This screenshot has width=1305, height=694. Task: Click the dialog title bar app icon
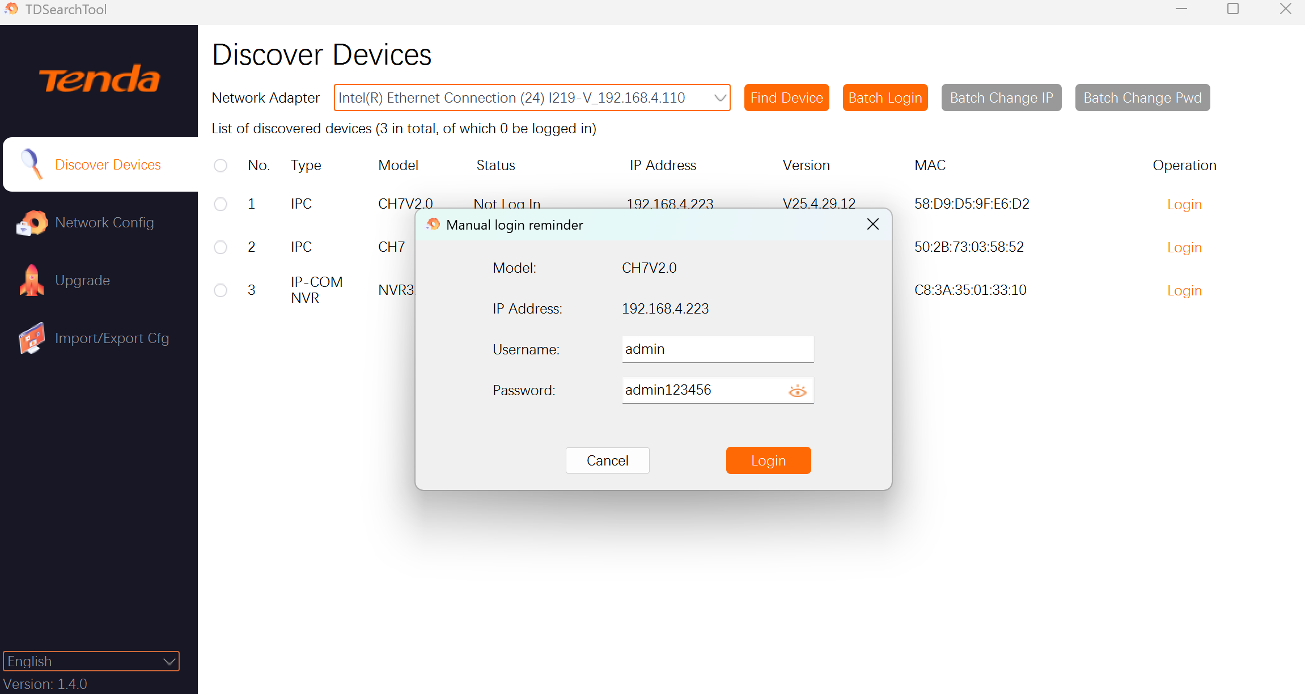coord(433,225)
